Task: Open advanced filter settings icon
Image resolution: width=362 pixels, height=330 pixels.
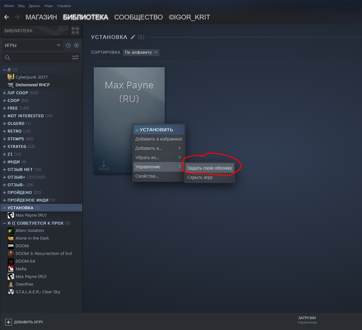Action: pos(75,58)
